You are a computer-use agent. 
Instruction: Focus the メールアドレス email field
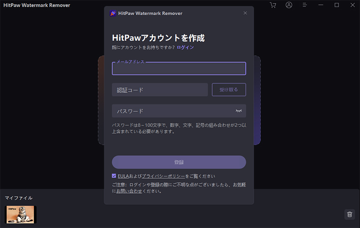179,69
